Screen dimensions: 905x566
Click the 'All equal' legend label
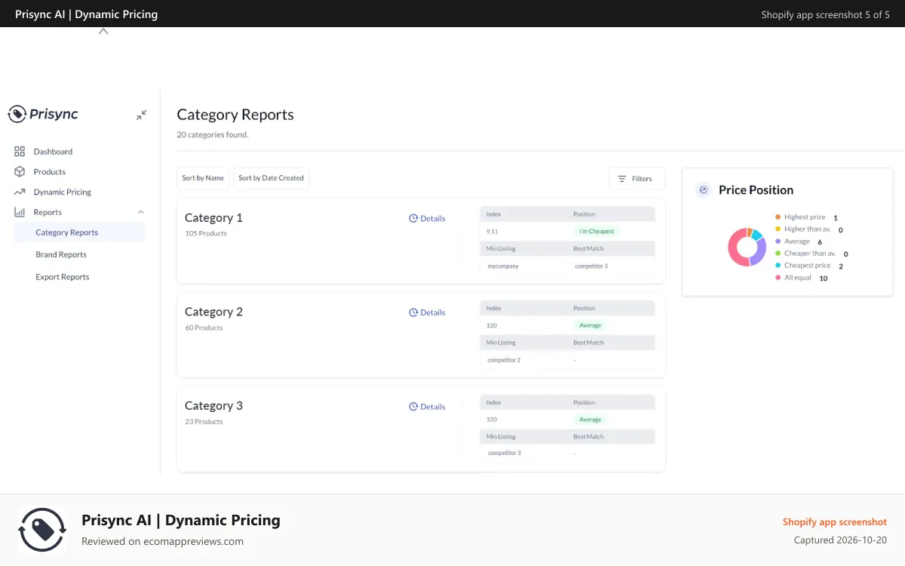[x=798, y=278]
